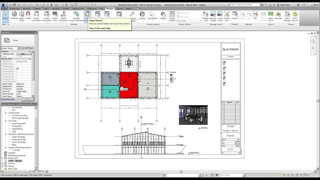Open the Add-Ins ribbon tab
Screen dimensions: 320x180
point(120,8)
